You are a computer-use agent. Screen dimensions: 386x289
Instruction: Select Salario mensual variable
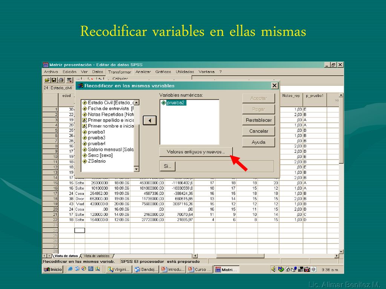pos(108,149)
